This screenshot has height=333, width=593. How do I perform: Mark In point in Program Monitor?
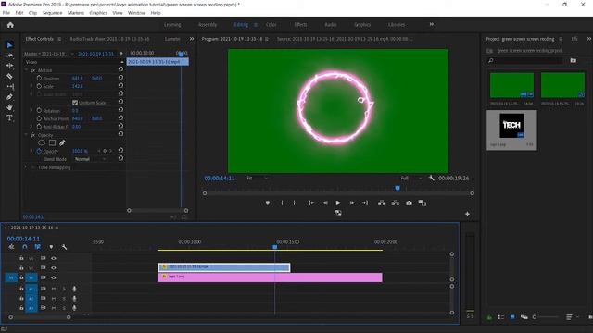pyautogui.click(x=282, y=203)
